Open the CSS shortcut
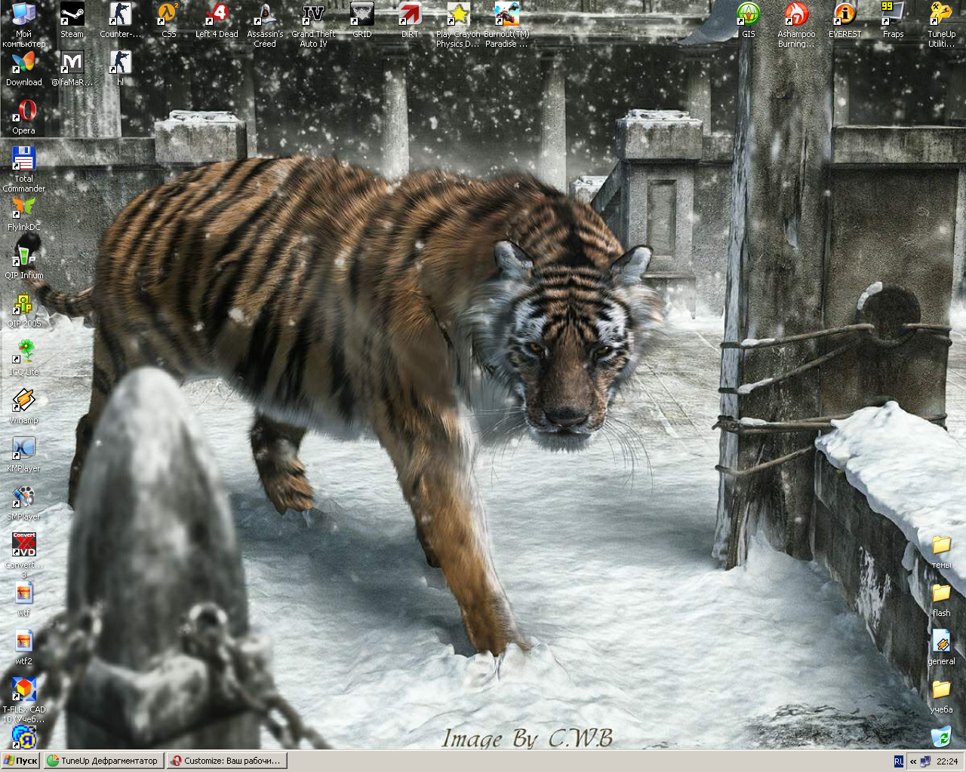966x772 pixels. [x=168, y=20]
